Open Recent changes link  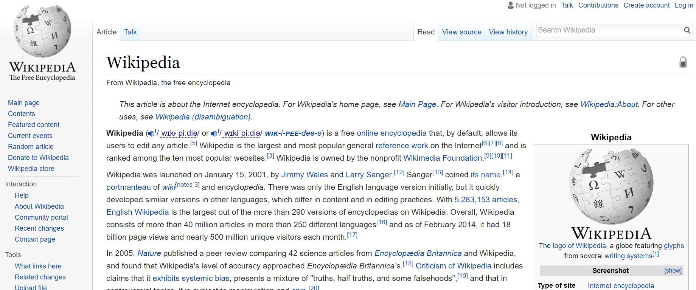[39, 228]
